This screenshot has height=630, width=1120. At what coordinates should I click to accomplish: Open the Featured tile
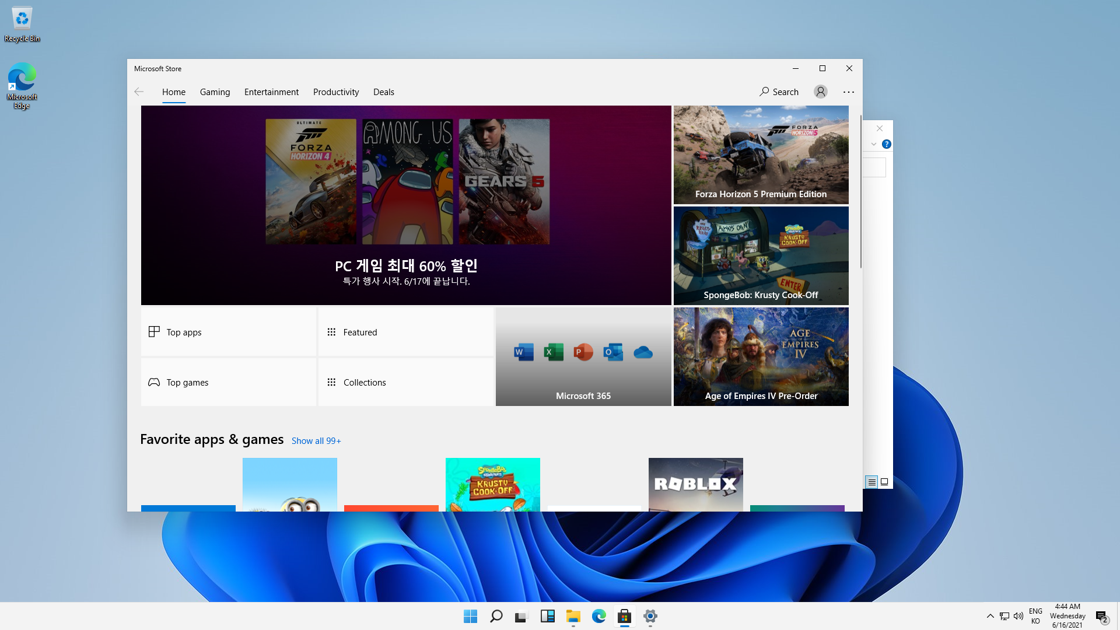tap(405, 332)
